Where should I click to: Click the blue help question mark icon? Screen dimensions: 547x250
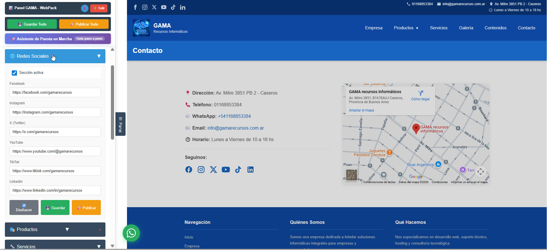pyautogui.click(x=84, y=8)
